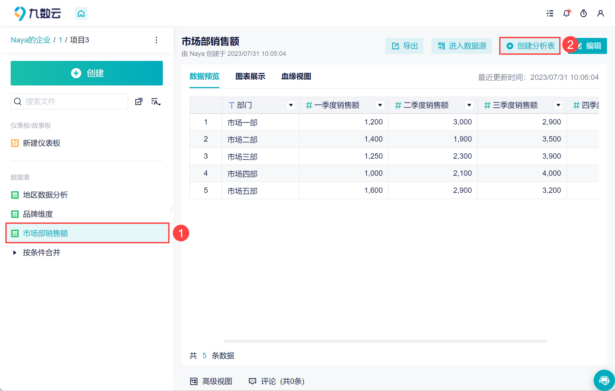
Task: Select the 市场部销售额 table
Action: click(87, 233)
